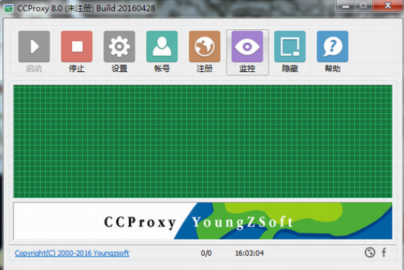Image resolution: width=404 pixels, height=270 pixels.
Task: Open the Facebook icon in the status bar
Action: (384, 252)
